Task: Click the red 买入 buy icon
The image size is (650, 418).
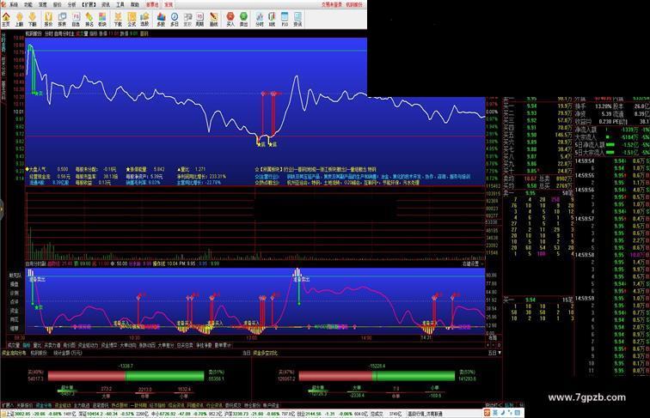Action: [230, 19]
